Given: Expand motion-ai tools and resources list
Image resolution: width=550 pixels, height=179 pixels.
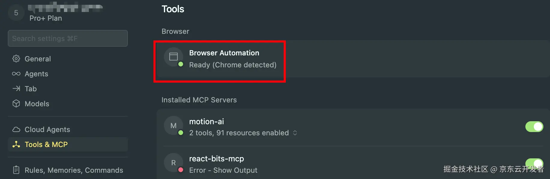Looking at the screenshot, I should (295, 133).
